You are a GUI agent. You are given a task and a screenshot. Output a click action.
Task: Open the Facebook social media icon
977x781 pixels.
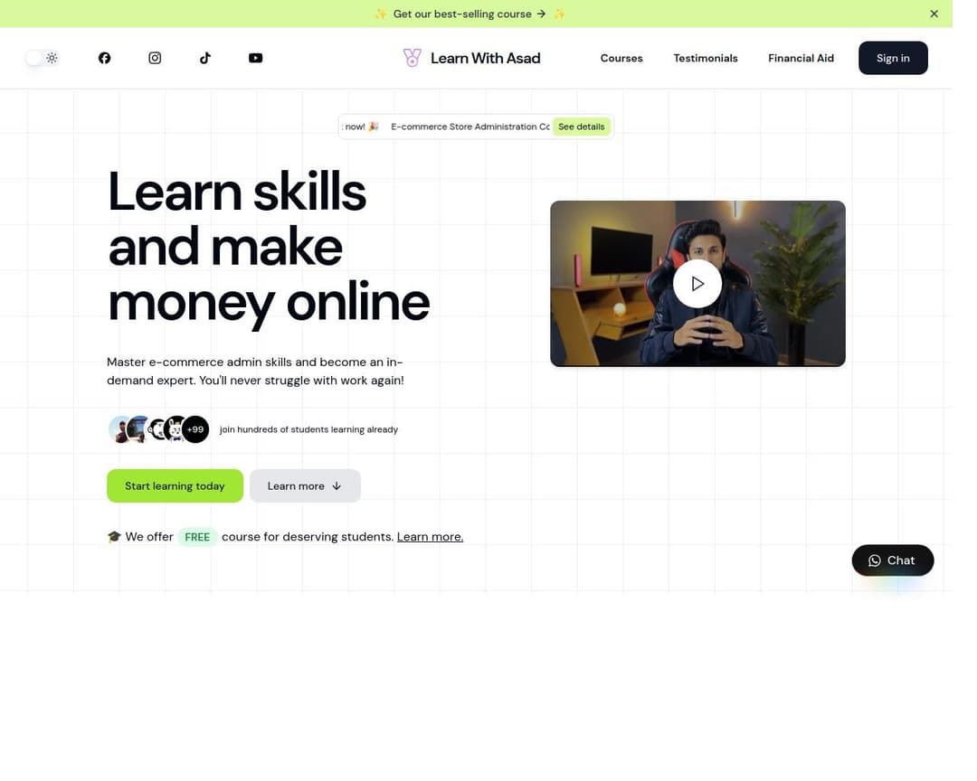(x=104, y=58)
